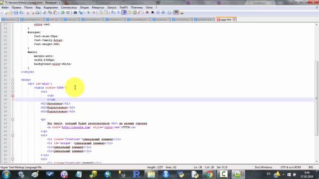Switch to Google Chrome in taskbar

pos(209,175)
